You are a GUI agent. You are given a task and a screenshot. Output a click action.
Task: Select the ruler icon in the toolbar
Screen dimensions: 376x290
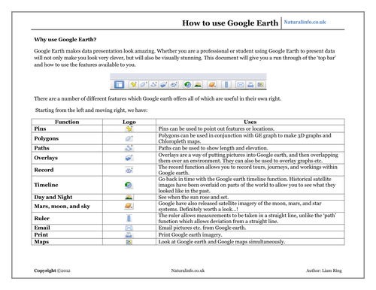[226, 85]
